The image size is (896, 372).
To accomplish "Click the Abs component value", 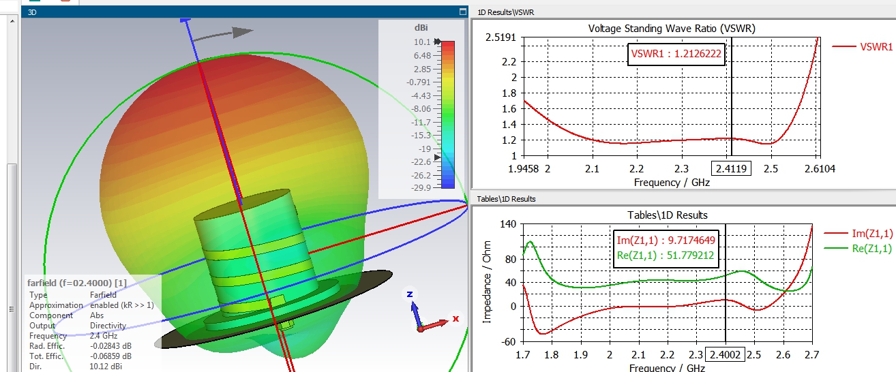I will coord(96,315).
